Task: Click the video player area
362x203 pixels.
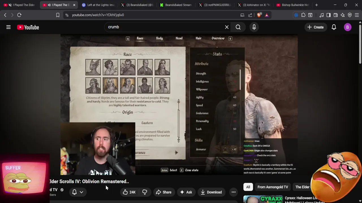Action: click(x=179, y=105)
